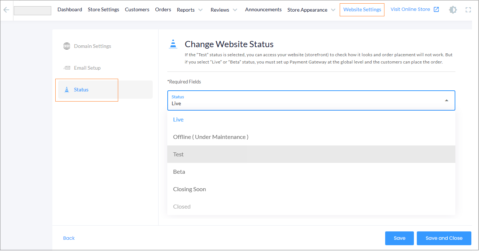This screenshot has width=479, height=251.
Task: Click the external link icon beside Visit Online Store
Action: 436,9
